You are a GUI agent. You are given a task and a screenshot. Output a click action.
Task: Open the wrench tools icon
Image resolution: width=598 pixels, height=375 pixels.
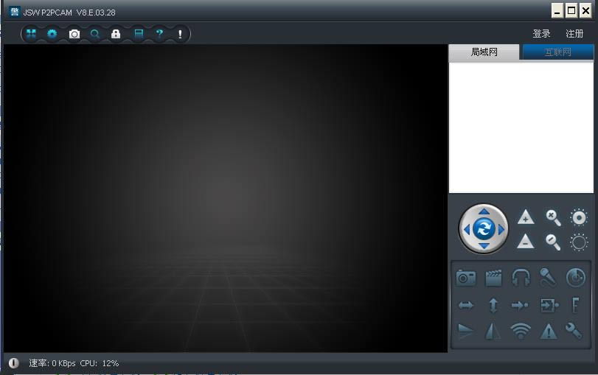click(x=574, y=332)
